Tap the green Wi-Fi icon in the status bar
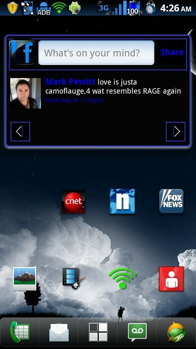The image size is (196, 349). pos(59,8)
